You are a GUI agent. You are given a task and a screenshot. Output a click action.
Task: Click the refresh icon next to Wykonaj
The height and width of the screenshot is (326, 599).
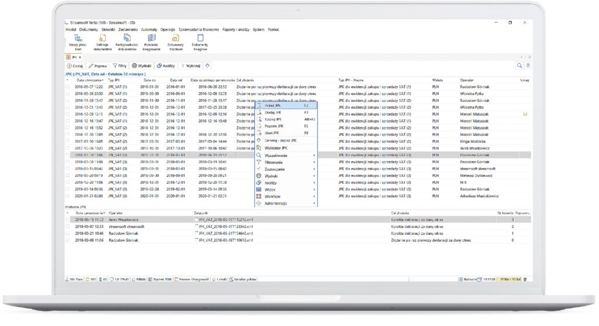(208, 66)
